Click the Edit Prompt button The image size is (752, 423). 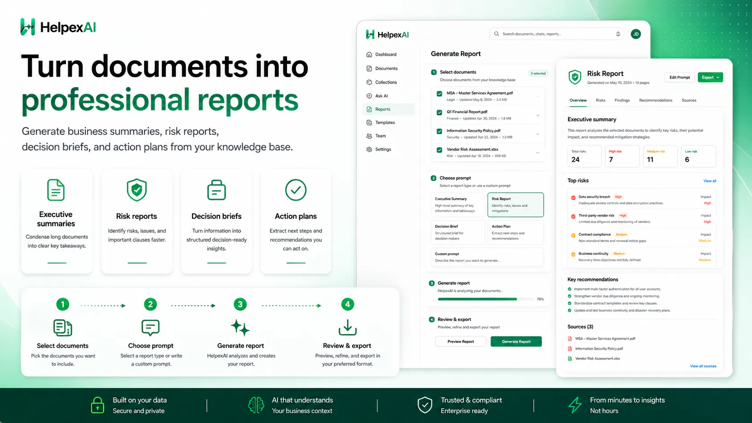pos(679,77)
